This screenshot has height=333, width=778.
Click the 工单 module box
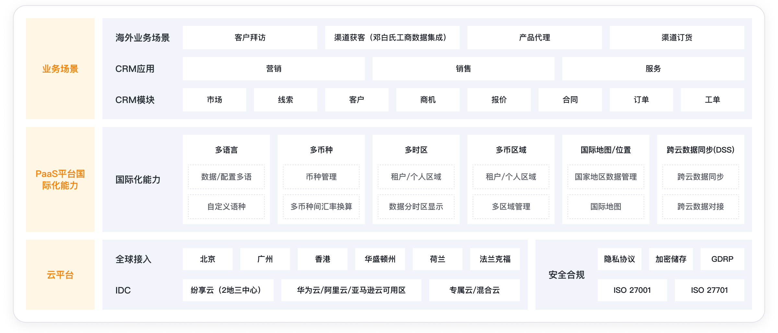(x=712, y=100)
